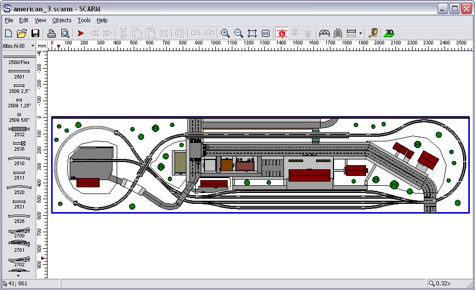The height and width of the screenshot is (290, 475).
Task: Select the 2500/Flex track
Action: click(x=19, y=60)
